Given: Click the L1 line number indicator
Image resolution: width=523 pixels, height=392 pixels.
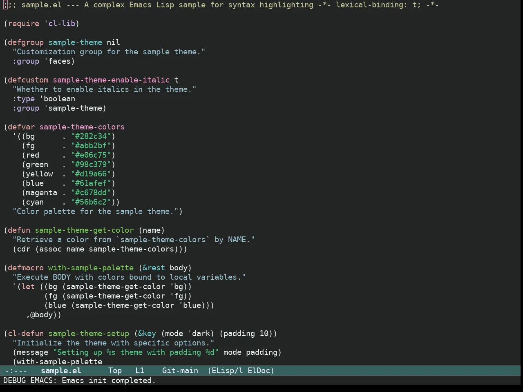Looking at the screenshot, I should (140, 371).
